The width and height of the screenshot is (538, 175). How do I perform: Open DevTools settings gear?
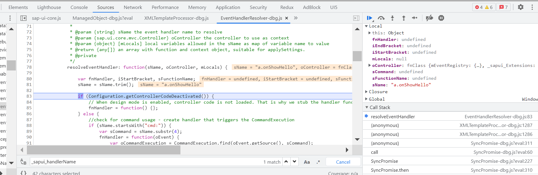[x=521, y=7]
